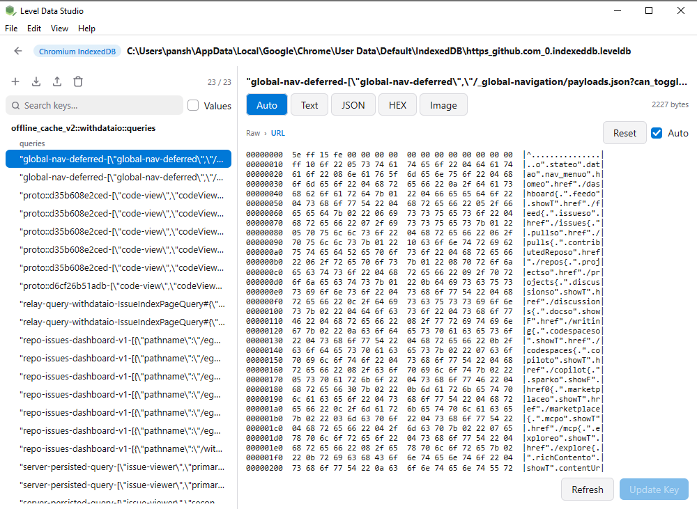Click the download/import icon in the key toolbar
The height and width of the screenshot is (509, 697).
point(36,81)
